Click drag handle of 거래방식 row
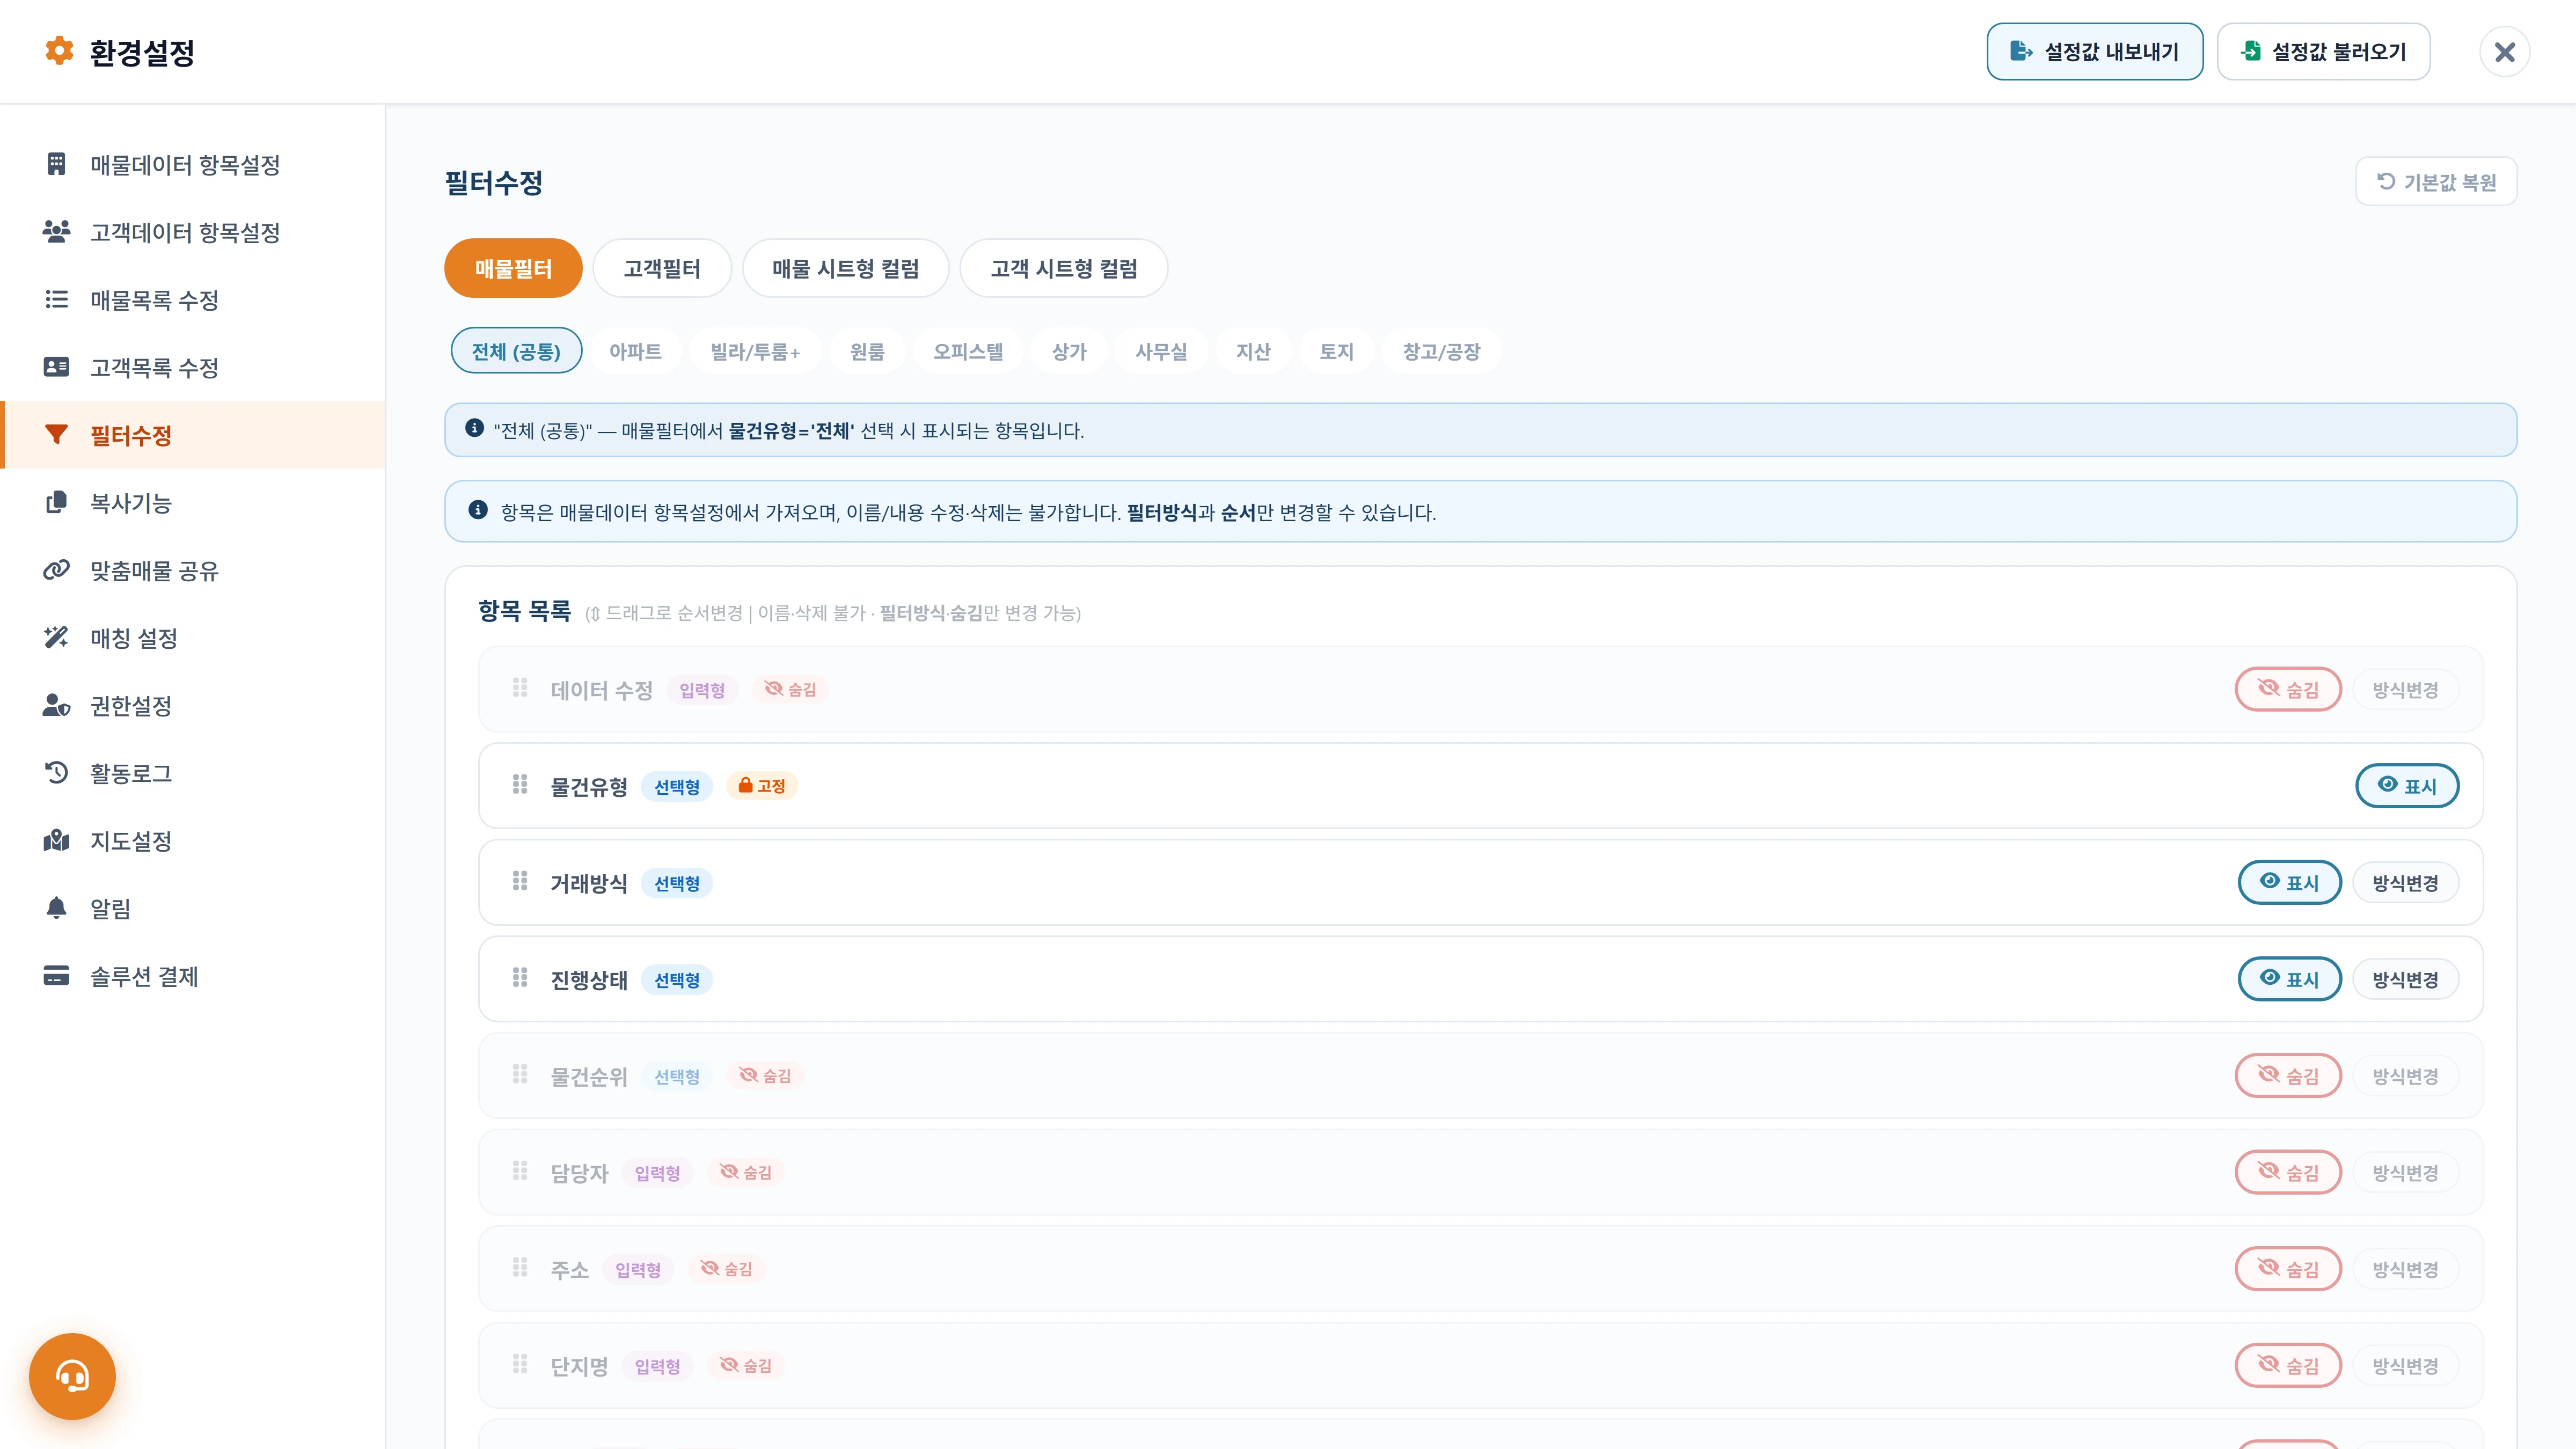 click(520, 881)
